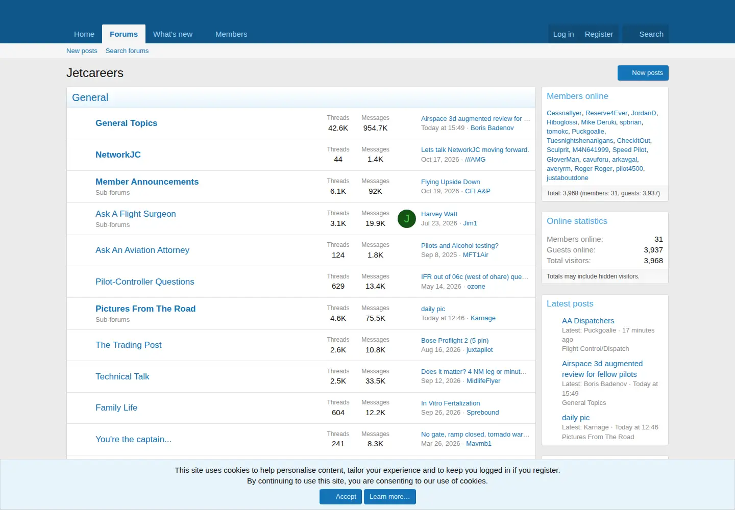
Task: Select the Forums navigation tab
Action: pyautogui.click(x=124, y=34)
